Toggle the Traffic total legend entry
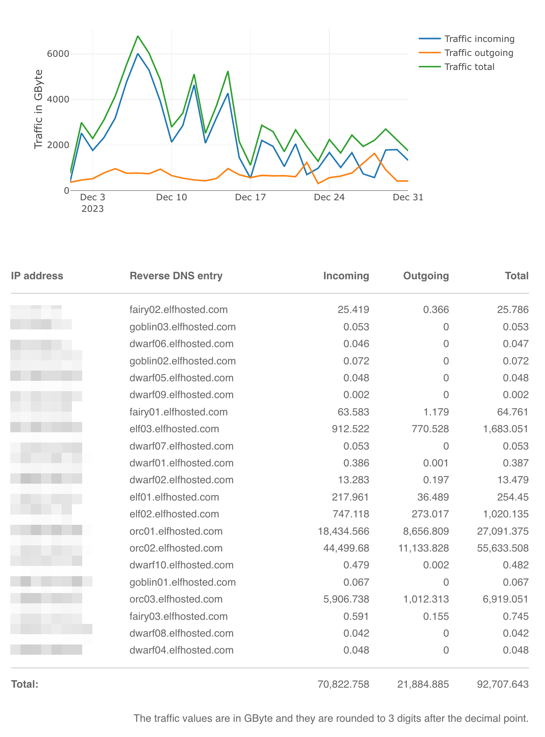Screen dimensions: 545x737 coord(457,67)
